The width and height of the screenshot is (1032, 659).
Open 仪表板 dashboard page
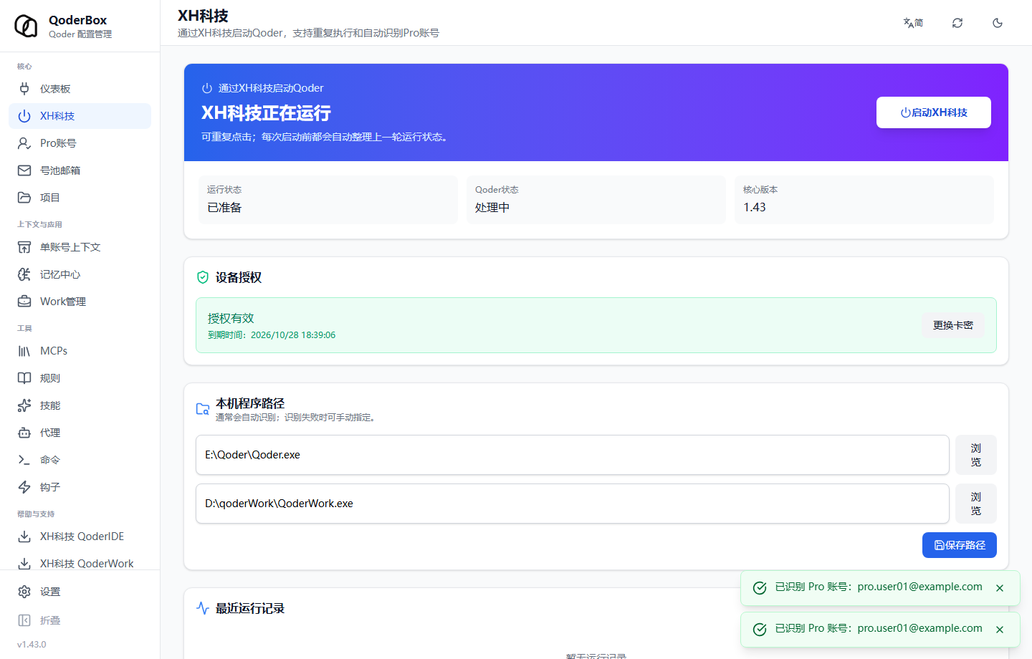point(80,89)
